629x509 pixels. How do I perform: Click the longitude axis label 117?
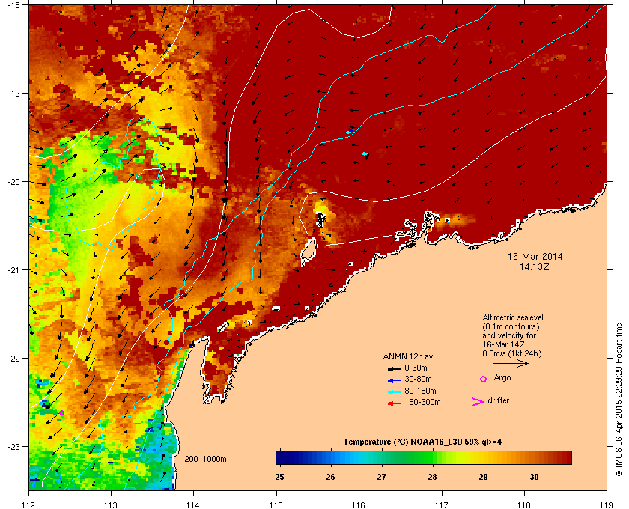(x=442, y=505)
